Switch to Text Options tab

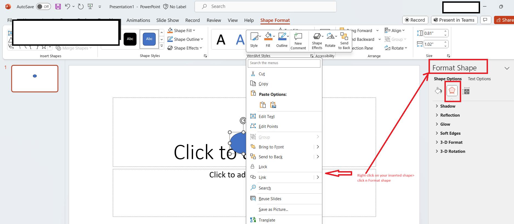479,79
